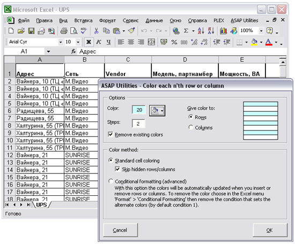Click the Percent Style icon

pyautogui.click(x=174, y=42)
